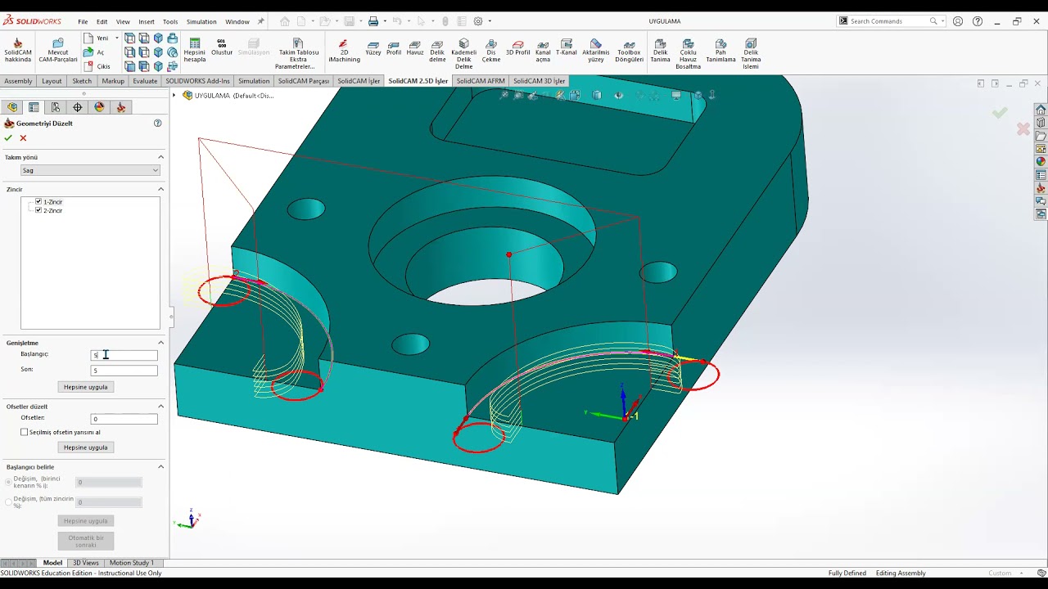This screenshot has width=1048, height=589.
Task: Open the Motion Study 1 tab
Action: point(131,563)
